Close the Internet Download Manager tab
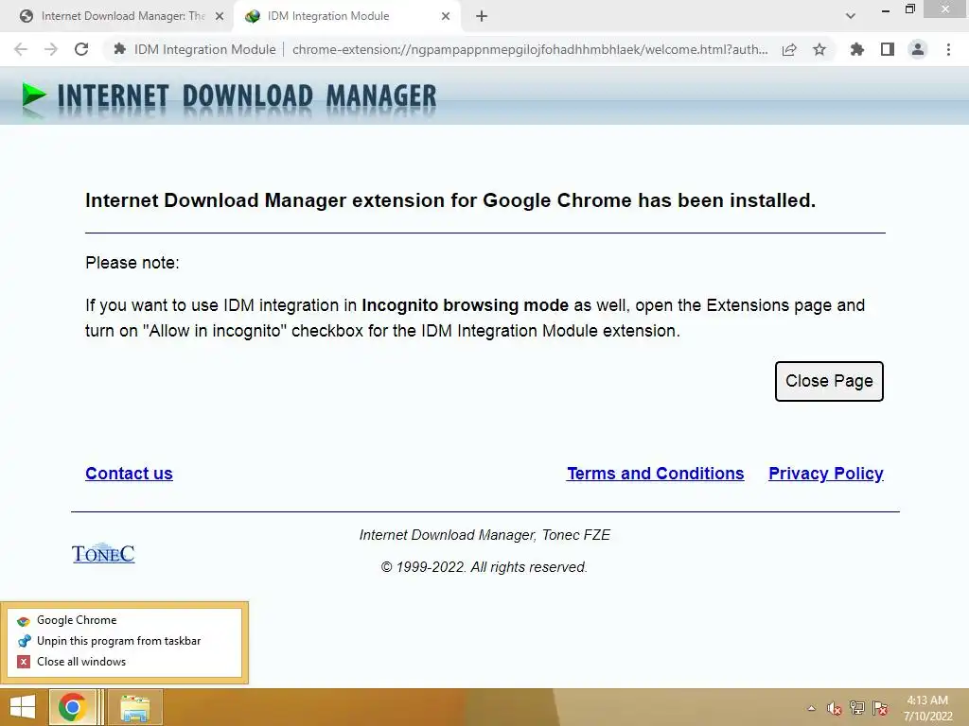 220,16
